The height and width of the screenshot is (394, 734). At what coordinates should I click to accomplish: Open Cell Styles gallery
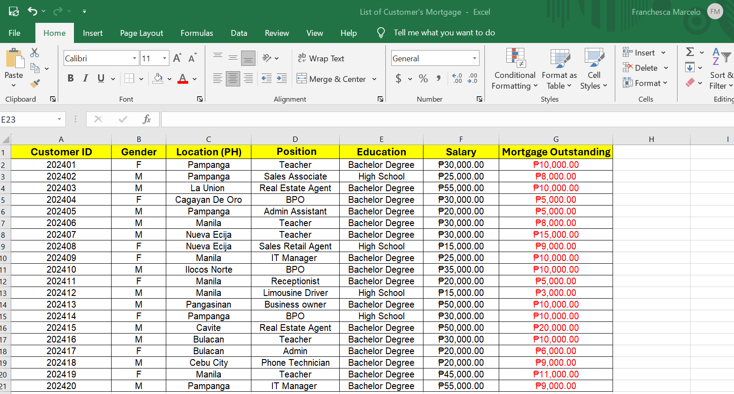tap(594, 69)
